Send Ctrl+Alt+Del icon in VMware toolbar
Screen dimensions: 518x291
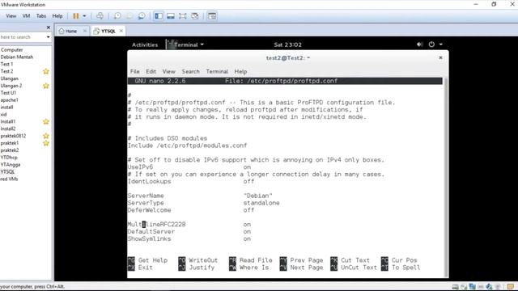[x=100, y=16]
